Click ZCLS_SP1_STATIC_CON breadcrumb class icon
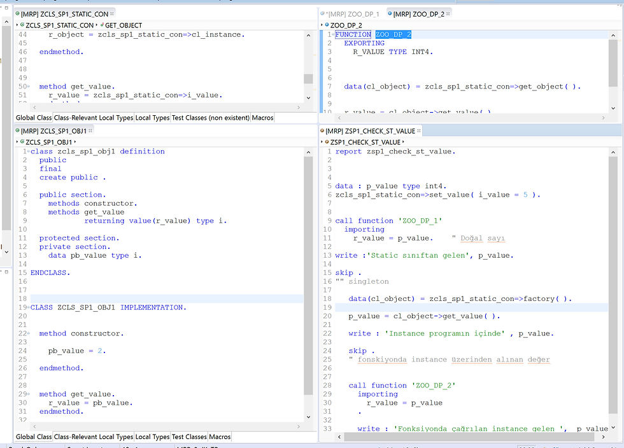 [22, 25]
